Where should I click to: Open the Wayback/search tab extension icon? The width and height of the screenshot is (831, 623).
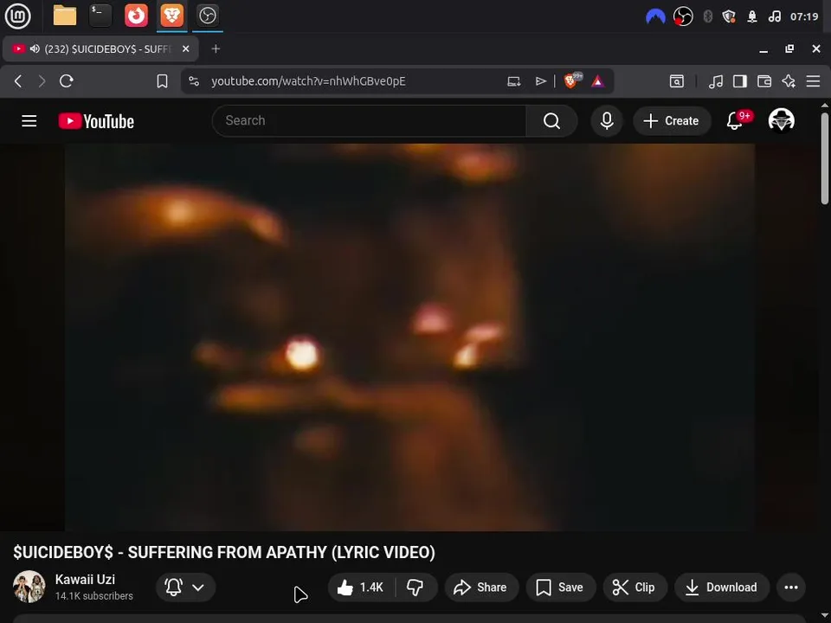point(677,81)
